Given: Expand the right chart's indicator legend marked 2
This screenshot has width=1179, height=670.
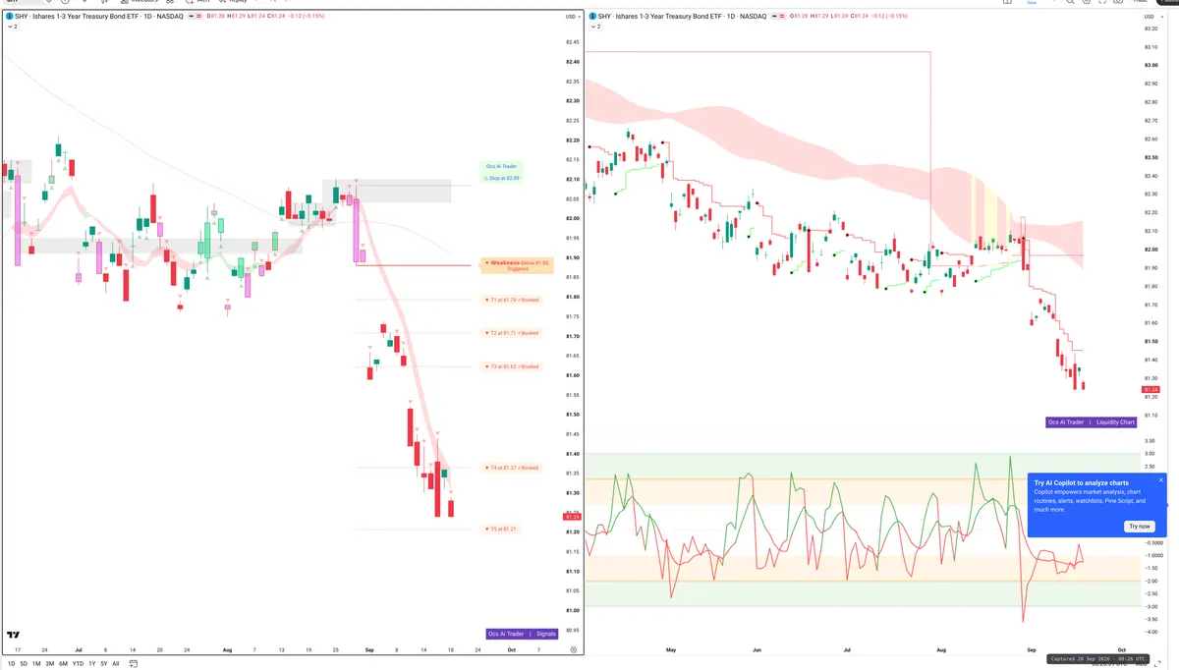Looking at the screenshot, I should coord(597,28).
